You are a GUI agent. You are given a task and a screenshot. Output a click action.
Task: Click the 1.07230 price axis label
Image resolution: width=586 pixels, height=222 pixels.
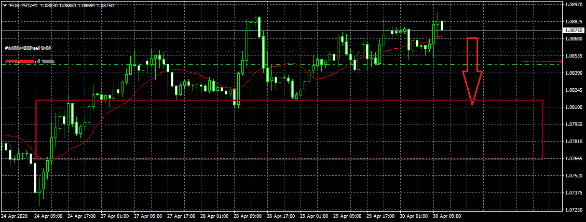point(573,210)
